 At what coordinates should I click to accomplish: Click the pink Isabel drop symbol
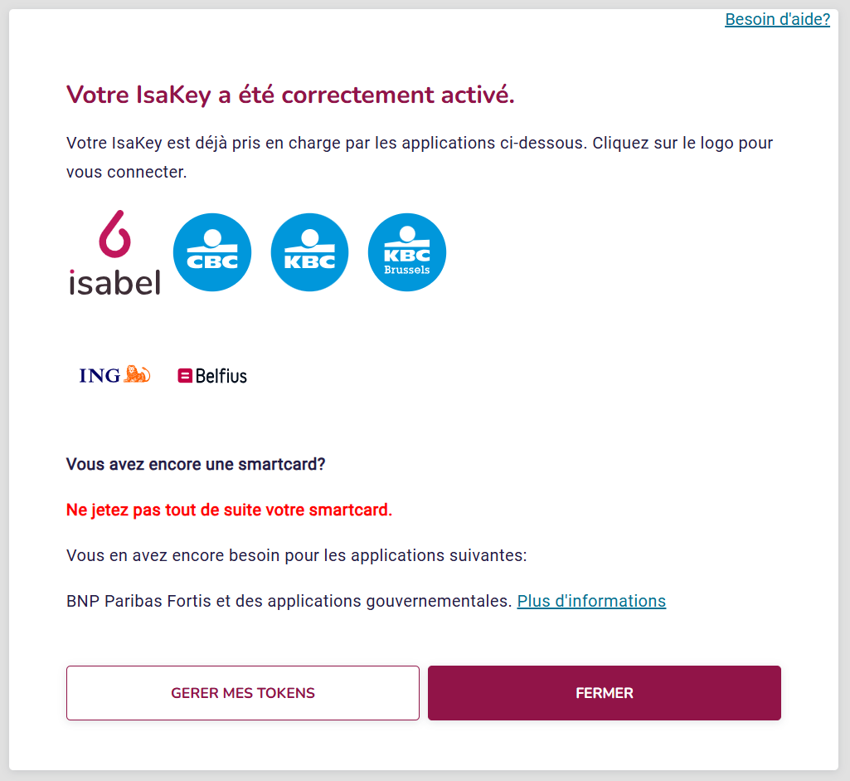tap(115, 234)
